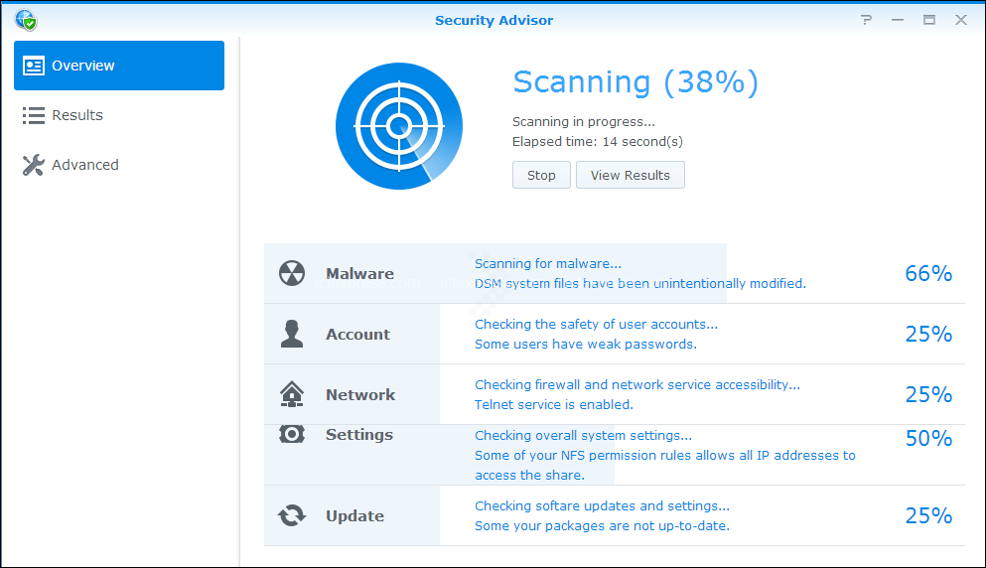The width and height of the screenshot is (986, 568).
Task: Open the Overview tab in sidebar
Action: pos(119,66)
